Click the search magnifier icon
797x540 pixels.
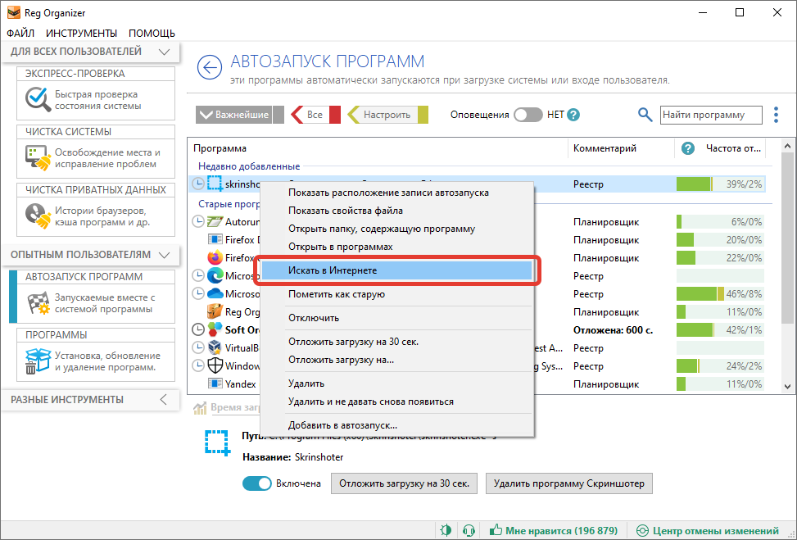644,115
